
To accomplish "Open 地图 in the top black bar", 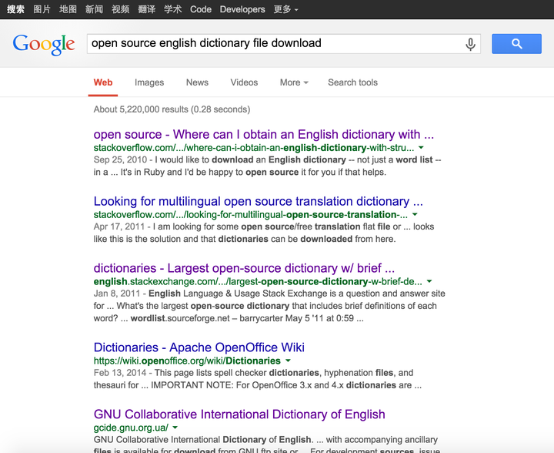I will [68, 9].
